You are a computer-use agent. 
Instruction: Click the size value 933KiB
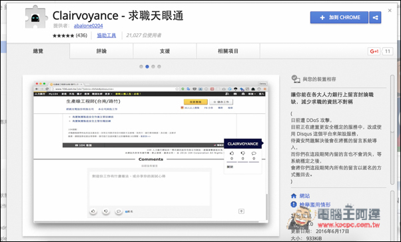314,239
